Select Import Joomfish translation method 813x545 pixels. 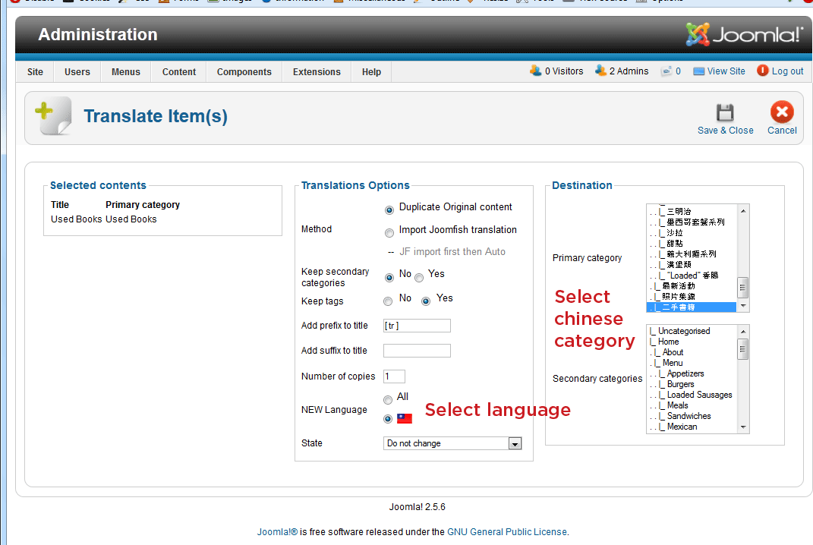coord(389,232)
